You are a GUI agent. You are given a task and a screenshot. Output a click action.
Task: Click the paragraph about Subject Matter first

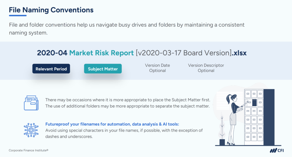point(127,103)
